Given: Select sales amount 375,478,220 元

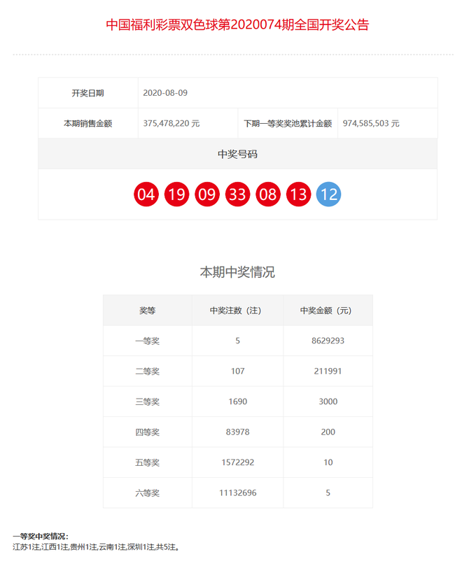Looking at the screenshot, I should (x=171, y=123).
